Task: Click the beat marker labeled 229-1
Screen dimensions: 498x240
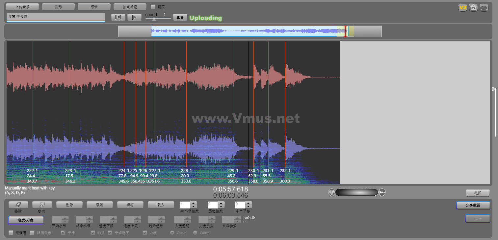Action: tap(233, 171)
